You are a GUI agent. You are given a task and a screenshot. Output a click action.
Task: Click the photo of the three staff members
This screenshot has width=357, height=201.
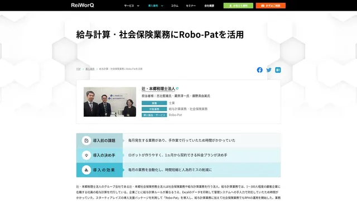(110, 102)
